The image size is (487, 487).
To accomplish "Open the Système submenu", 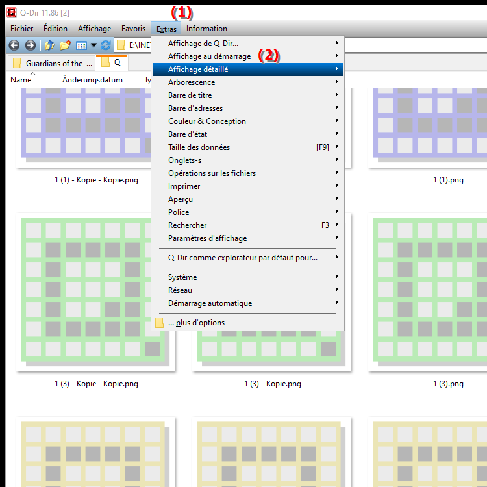I will (x=247, y=277).
